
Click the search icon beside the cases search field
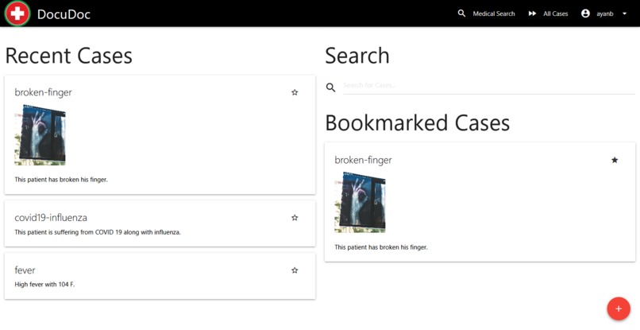pyautogui.click(x=330, y=87)
